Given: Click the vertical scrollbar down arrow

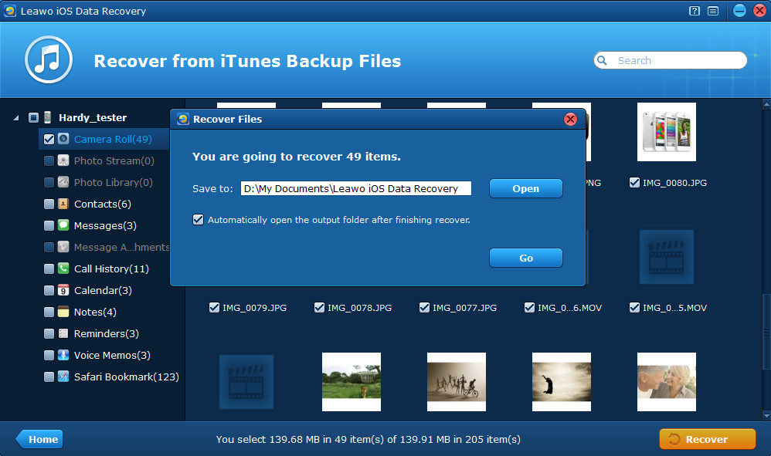Looking at the screenshot, I should (766, 416).
